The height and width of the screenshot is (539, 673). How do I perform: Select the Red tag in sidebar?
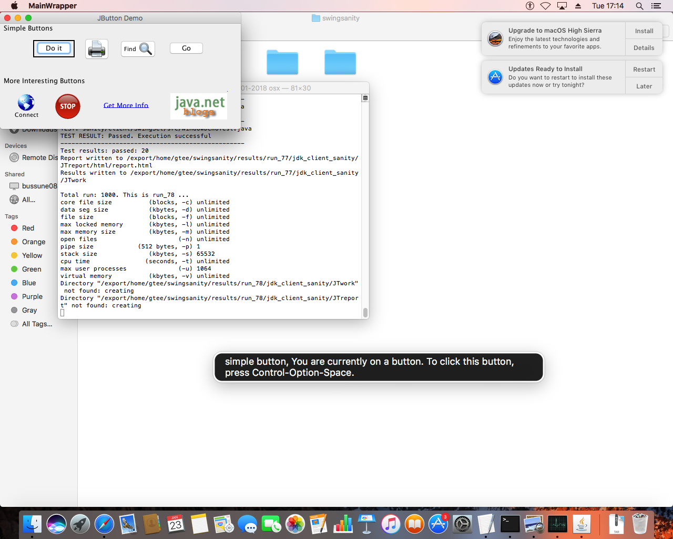click(x=28, y=228)
